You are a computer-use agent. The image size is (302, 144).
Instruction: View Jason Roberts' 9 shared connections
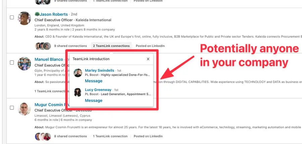[x=70, y=46]
